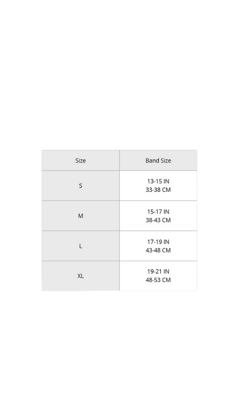Screen dimensions: 239x398
Task: Select the S size label
Action: pos(80,186)
